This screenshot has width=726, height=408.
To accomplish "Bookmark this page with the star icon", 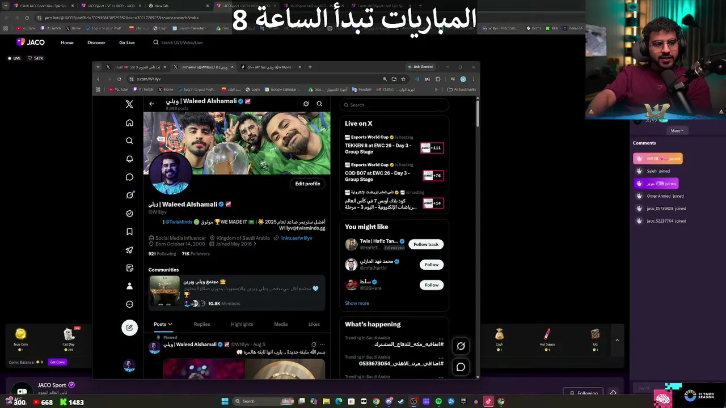I will click(x=403, y=79).
